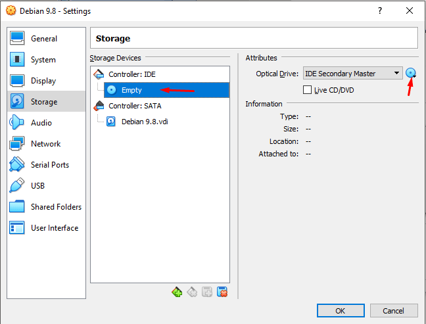Click the remove storage attachment icon
426x324 pixels.
[222, 292]
